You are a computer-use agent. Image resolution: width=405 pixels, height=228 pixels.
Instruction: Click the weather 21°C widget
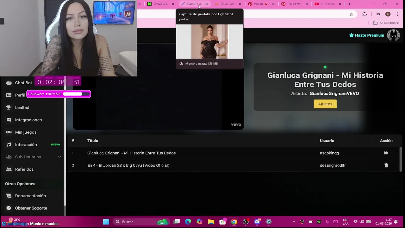(15, 220)
